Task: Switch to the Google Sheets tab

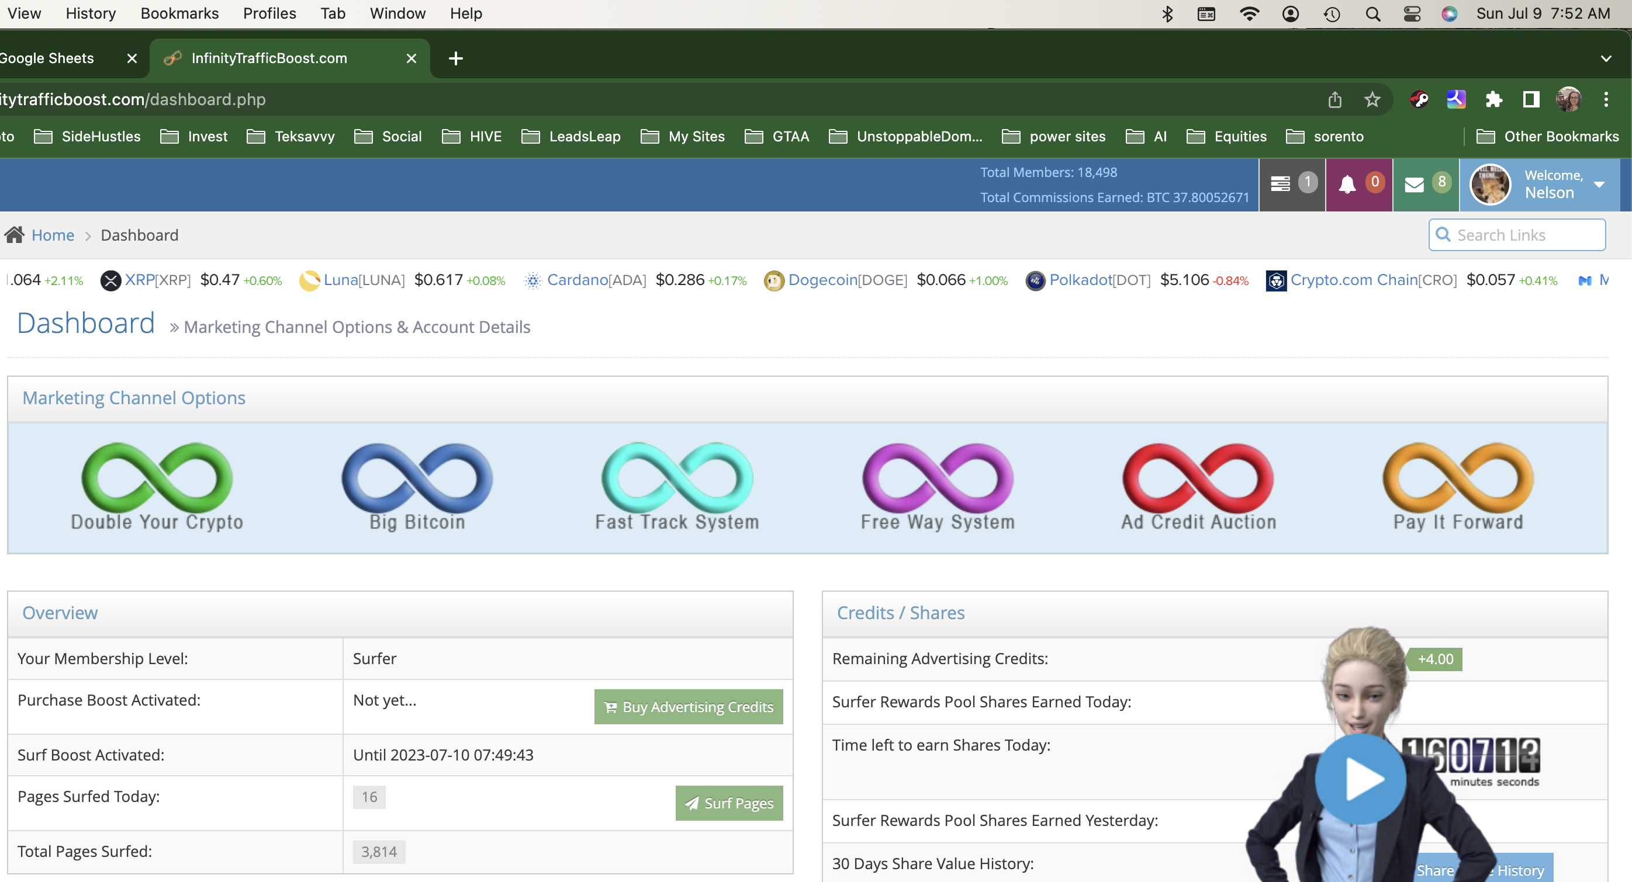Action: tap(47, 58)
